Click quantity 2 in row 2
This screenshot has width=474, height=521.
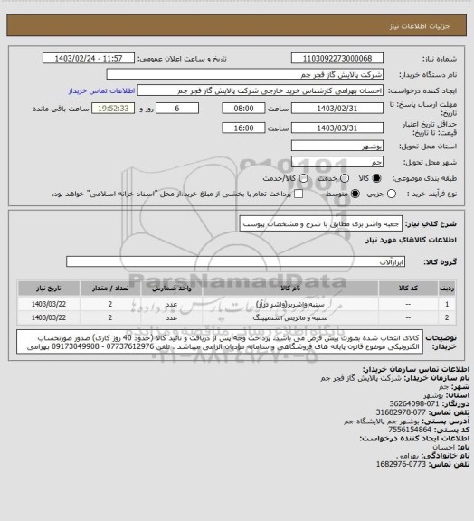pyautogui.click(x=110, y=317)
